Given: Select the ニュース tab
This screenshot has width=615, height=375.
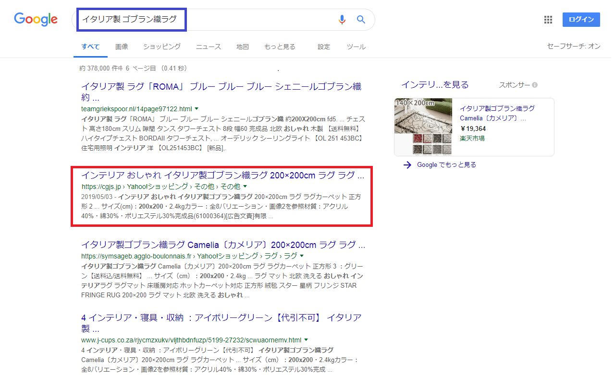Looking at the screenshot, I should point(209,47).
